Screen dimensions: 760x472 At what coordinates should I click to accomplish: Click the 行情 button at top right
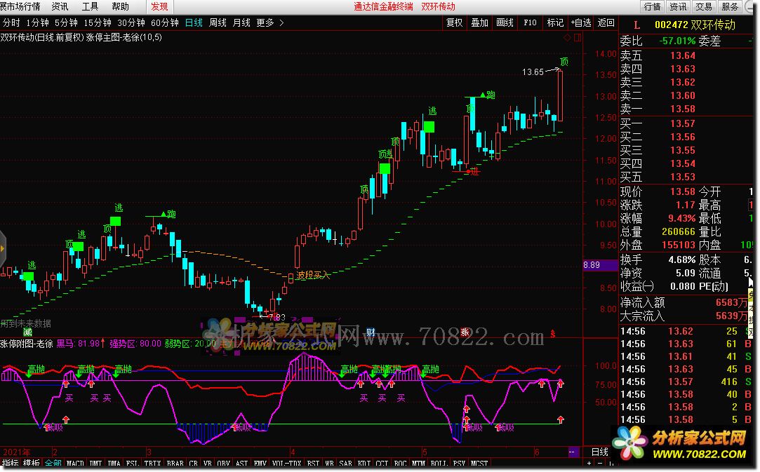pos(652,6)
